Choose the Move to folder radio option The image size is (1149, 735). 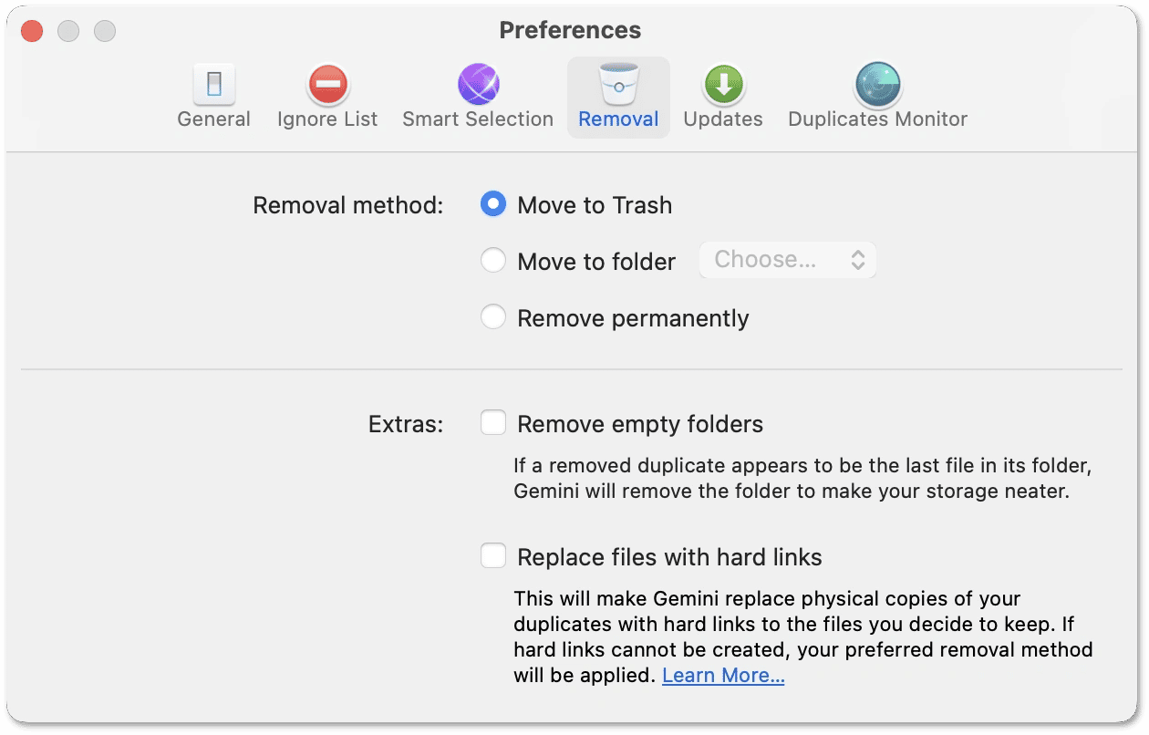pos(493,262)
